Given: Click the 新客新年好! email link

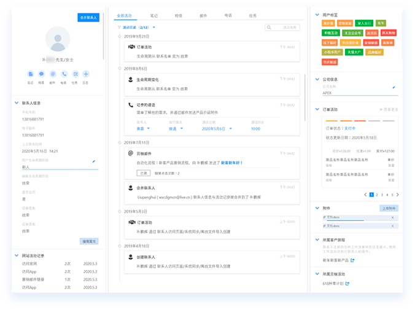Looking at the screenshot, I should [232, 163].
